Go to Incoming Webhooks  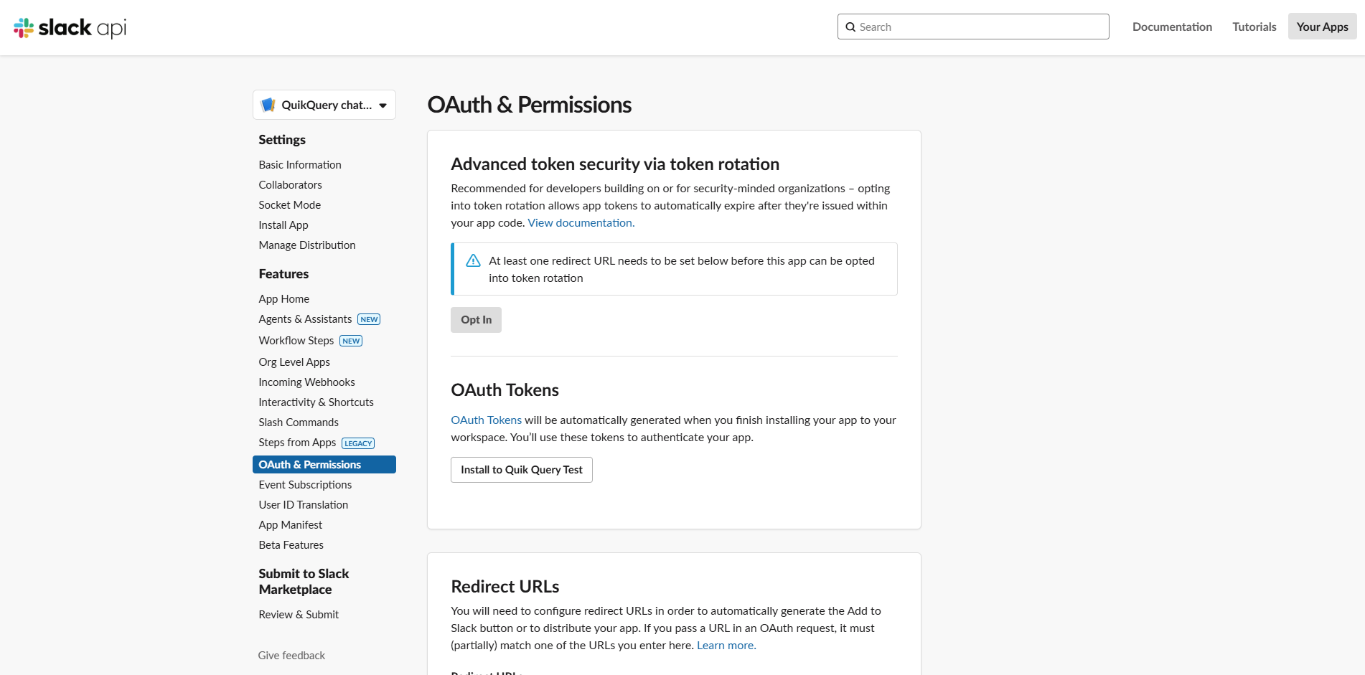pos(306,382)
